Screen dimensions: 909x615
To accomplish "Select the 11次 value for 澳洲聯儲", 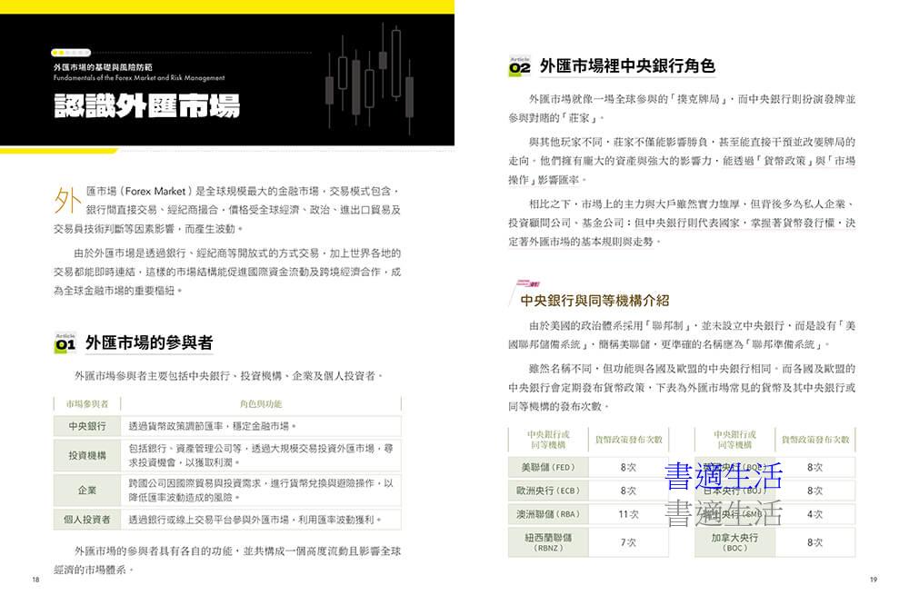I will pos(628,514).
